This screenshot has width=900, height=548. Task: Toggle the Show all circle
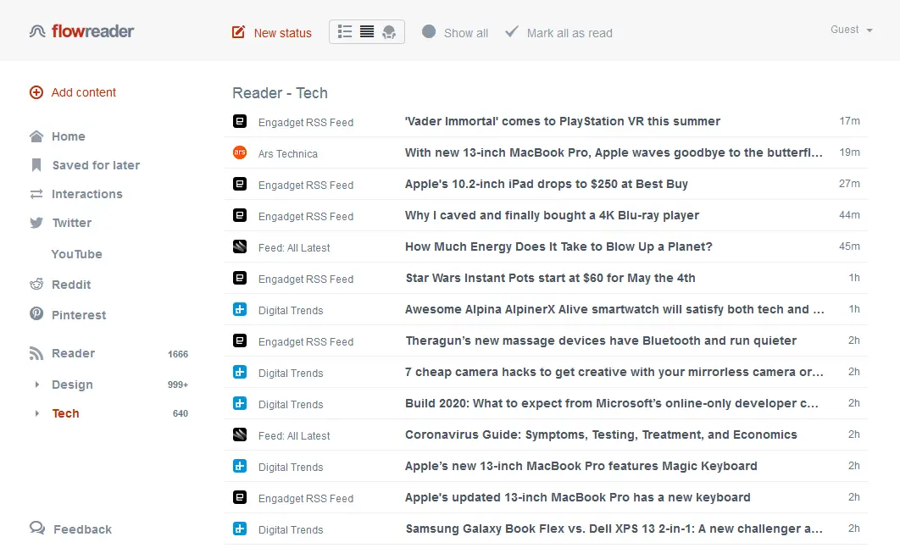click(x=429, y=32)
